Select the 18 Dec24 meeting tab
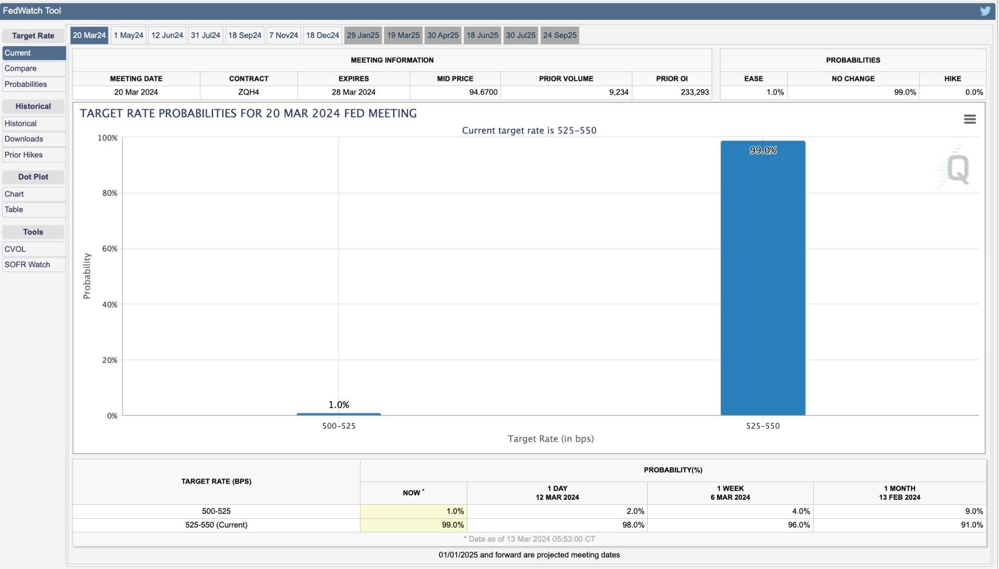This screenshot has height=569, width=999. point(322,35)
